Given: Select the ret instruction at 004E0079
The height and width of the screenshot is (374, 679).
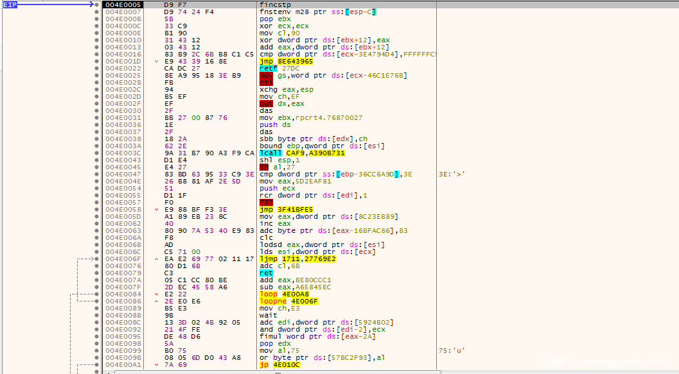Looking at the screenshot, I should [266, 273].
